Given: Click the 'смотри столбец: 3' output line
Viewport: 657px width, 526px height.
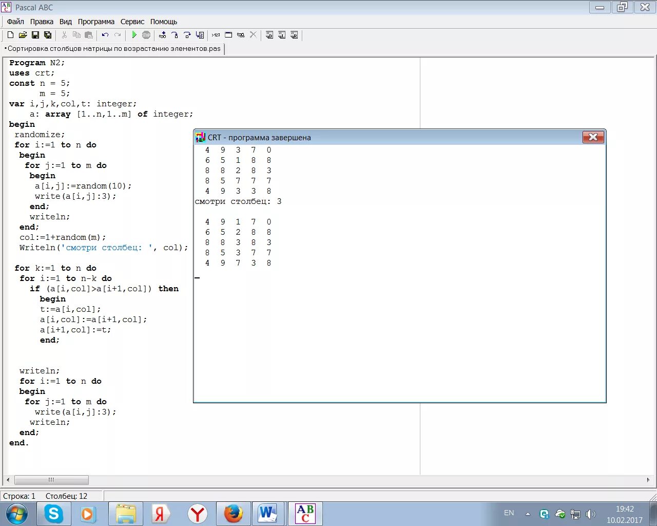Looking at the screenshot, I should (238, 201).
